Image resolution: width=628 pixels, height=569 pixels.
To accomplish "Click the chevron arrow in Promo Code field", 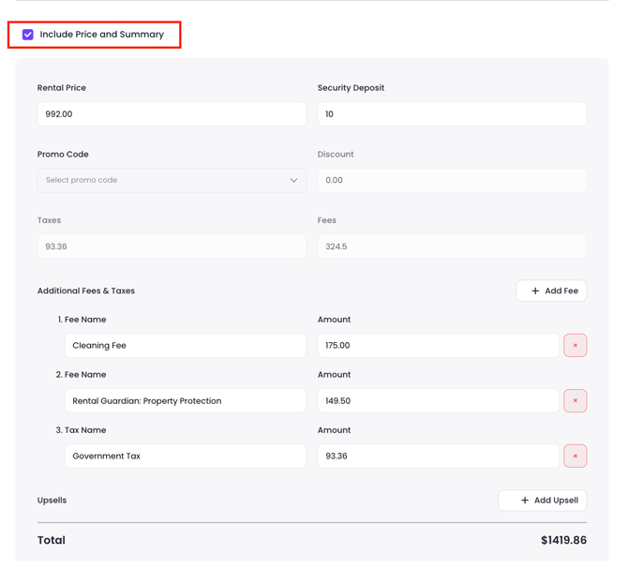I will coord(293,181).
